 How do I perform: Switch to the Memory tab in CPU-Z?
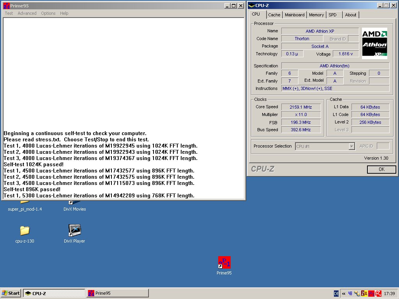(316, 15)
